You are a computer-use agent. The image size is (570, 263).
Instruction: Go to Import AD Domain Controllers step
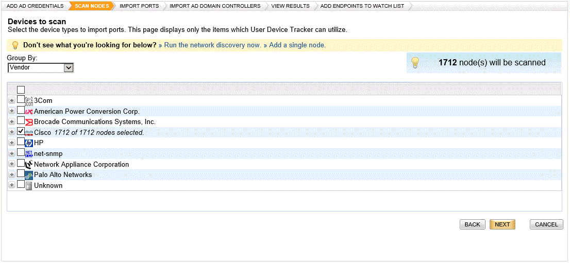tap(215, 6)
